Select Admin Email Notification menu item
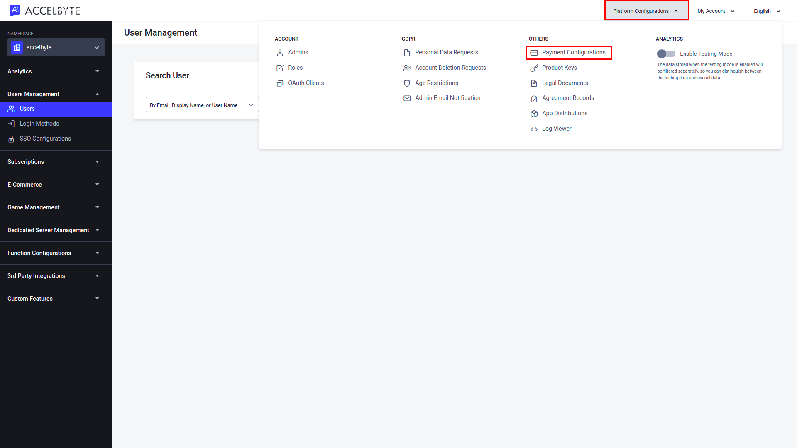This screenshot has width=797, height=448. coord(448,98)
